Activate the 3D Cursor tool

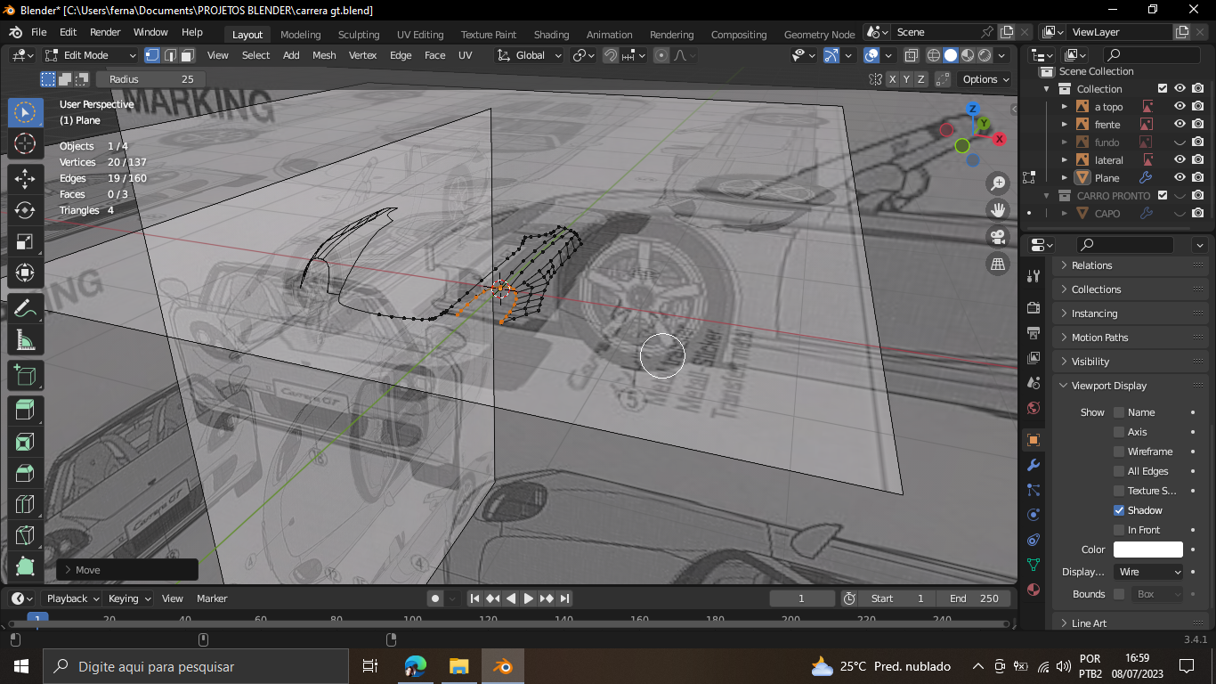pos(25,143)
